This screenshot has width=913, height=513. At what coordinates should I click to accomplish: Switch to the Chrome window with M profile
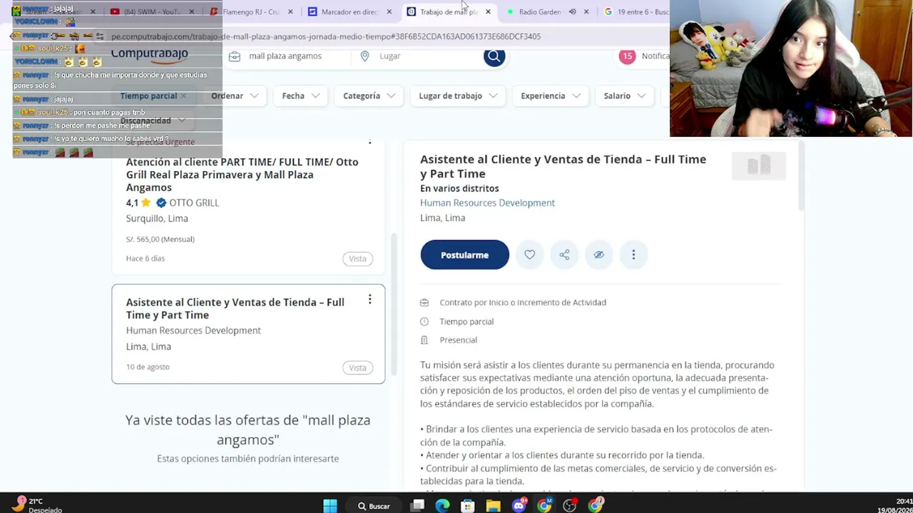[x=544, y=506]
